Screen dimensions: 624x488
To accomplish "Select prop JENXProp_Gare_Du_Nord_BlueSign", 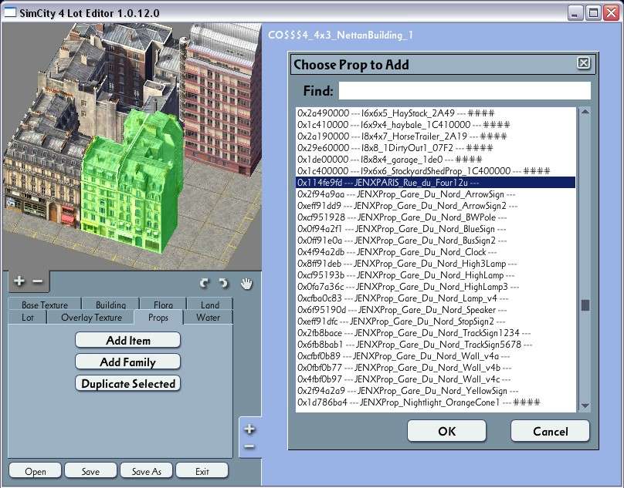I will (436, 229).
